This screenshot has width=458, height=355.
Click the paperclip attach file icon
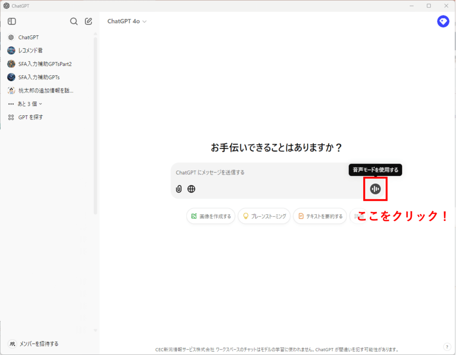click(x=179, y=189)
